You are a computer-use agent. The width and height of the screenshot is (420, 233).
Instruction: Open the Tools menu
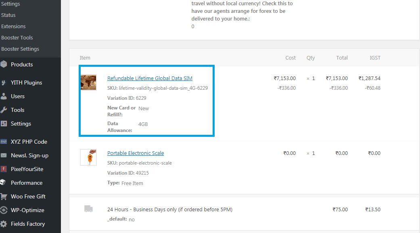pos(17,110)
